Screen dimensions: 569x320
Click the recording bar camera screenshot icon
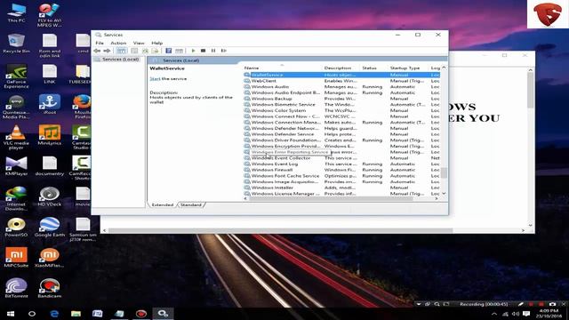[552, 304]
